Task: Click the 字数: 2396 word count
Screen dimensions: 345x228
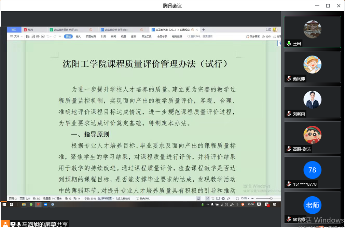Action: coord(90,198)
